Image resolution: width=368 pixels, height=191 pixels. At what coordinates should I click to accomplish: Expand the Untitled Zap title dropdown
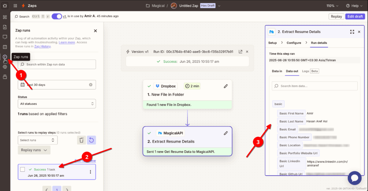[x=219, y=6]
